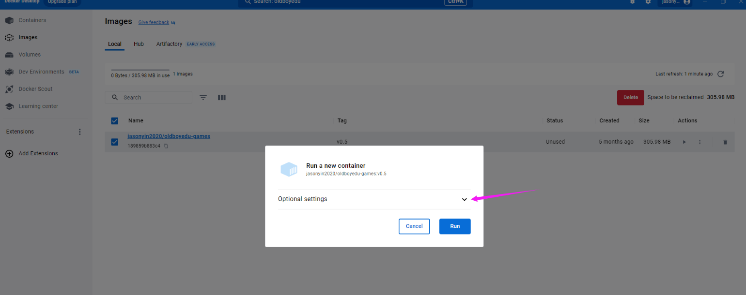The width and height of the screenshot is (746, 295).
Task: Open the row's more actions menu
Action: (700, 142)
